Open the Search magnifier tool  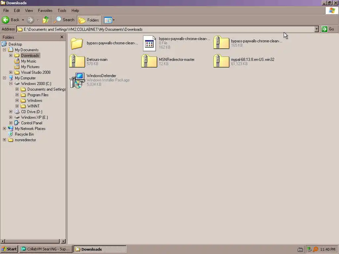pyautogui.click(x=64, y=20)
